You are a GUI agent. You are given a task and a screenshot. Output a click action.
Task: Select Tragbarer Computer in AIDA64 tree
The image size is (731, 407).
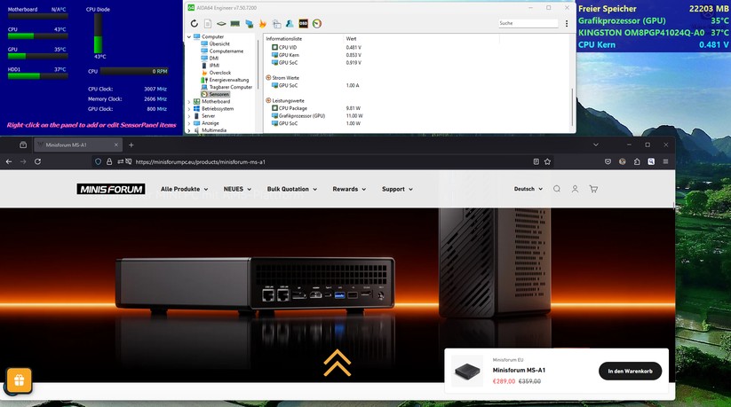[231, 87]
